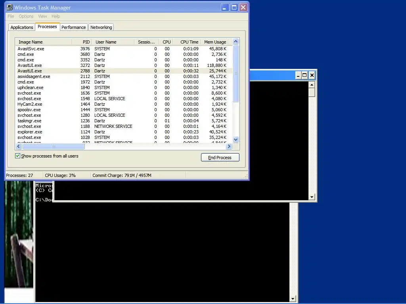Select AvastUI.exe with PID 3272
This screenshot has width=406, height=304.
pos(124,65)
